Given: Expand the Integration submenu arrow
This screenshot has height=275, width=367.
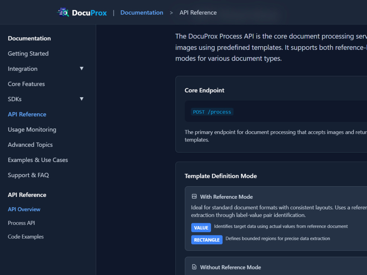Looking at the screenshot, I should [x=81, y=69].
